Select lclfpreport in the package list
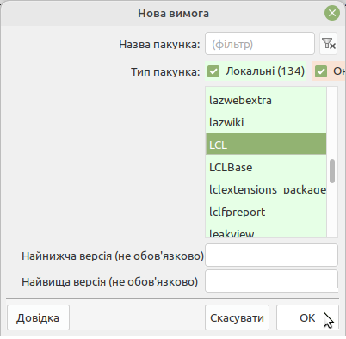Viewport: 346px width, 339px height. coord(266,213)
